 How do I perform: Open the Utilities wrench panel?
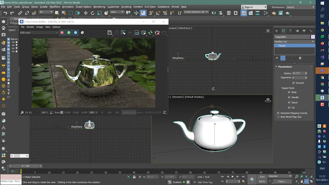311,31
